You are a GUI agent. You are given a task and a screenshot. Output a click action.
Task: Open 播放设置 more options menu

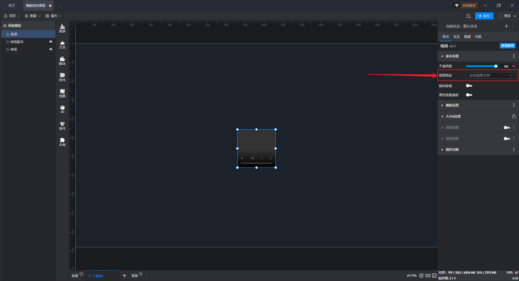(x=514, y=105)
